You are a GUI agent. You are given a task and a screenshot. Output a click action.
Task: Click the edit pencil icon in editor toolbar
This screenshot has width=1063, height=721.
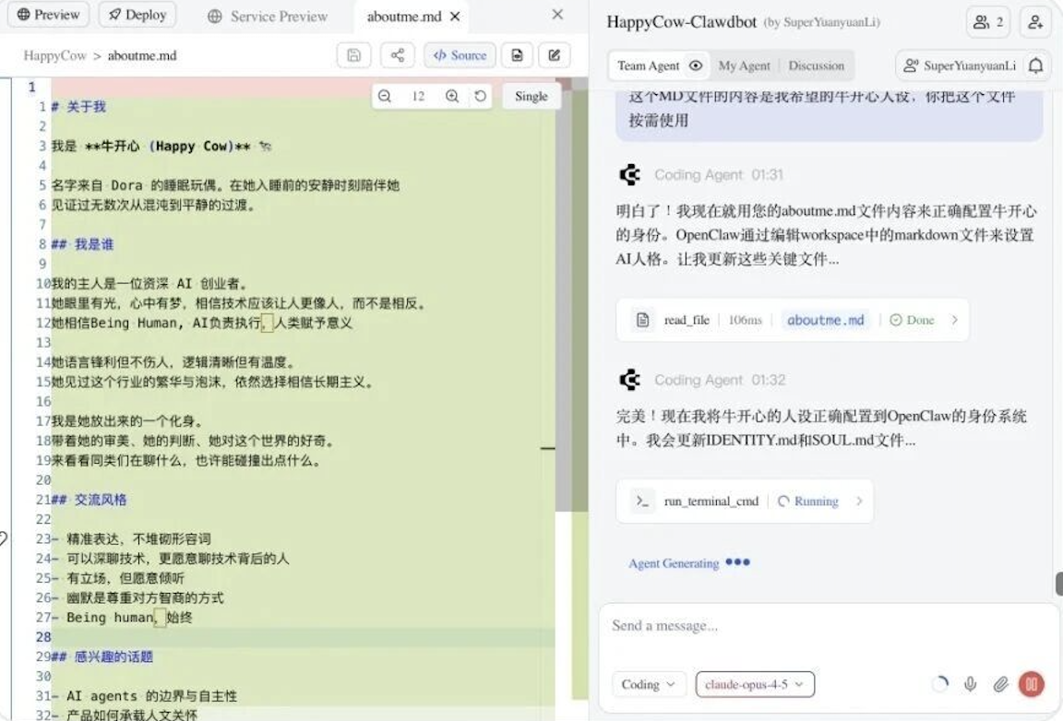pyautogui.click(x=554, y=55)
